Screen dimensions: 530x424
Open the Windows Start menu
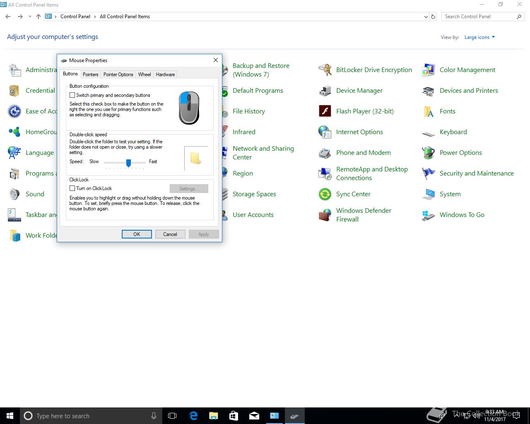10,416
